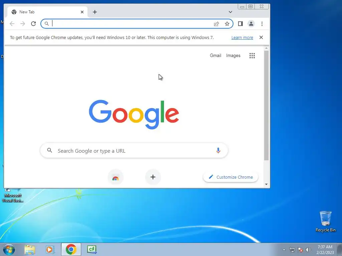342x256 pixels.
Task: Click the forward navigation arrow
Action: pyautogui.click(x=23, y=24)
